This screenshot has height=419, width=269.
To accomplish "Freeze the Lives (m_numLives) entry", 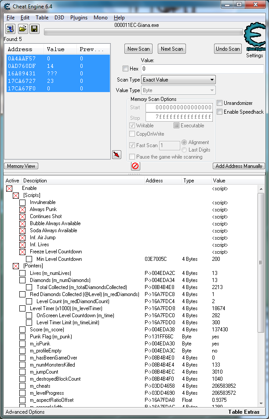I will click(x=22, y=273).
